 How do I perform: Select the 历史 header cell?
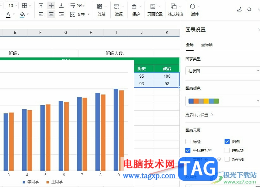point(144,69)
